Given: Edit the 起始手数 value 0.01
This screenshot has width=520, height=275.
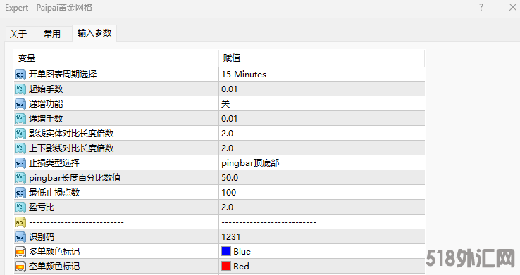Looking at the screenshot, I should [x=322, y=89].
